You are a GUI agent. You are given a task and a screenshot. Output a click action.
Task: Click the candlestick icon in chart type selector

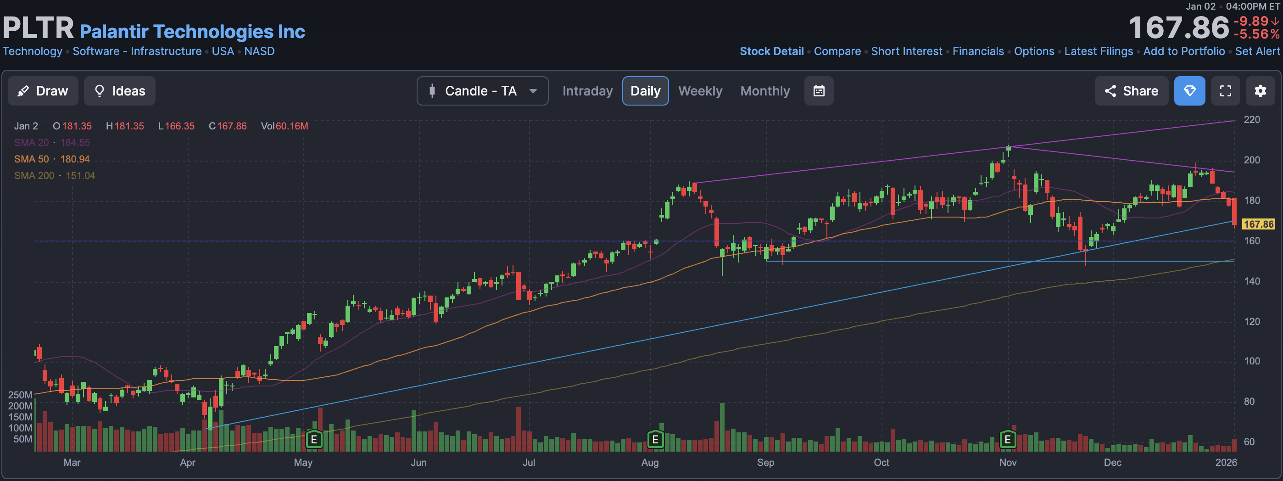click(x=432, y=91)
